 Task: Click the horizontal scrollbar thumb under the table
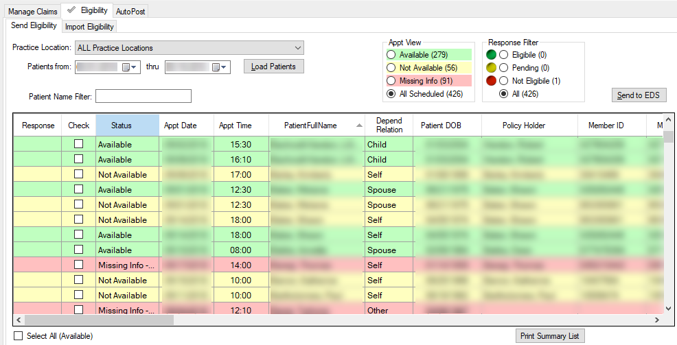[99, 320]
